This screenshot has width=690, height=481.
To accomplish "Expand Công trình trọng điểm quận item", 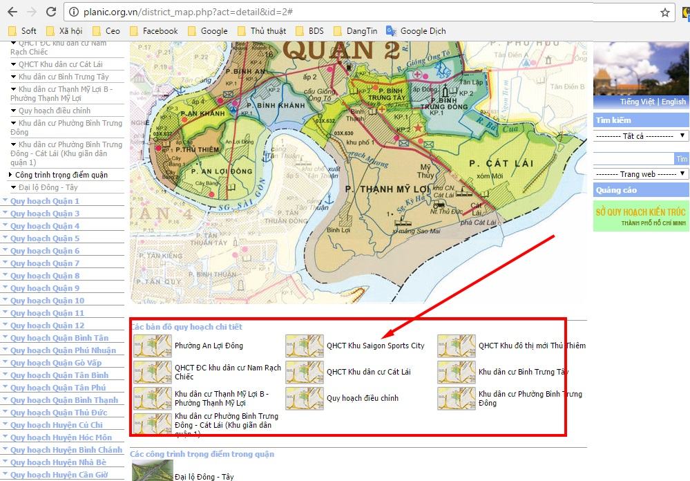I will (61, 175).
